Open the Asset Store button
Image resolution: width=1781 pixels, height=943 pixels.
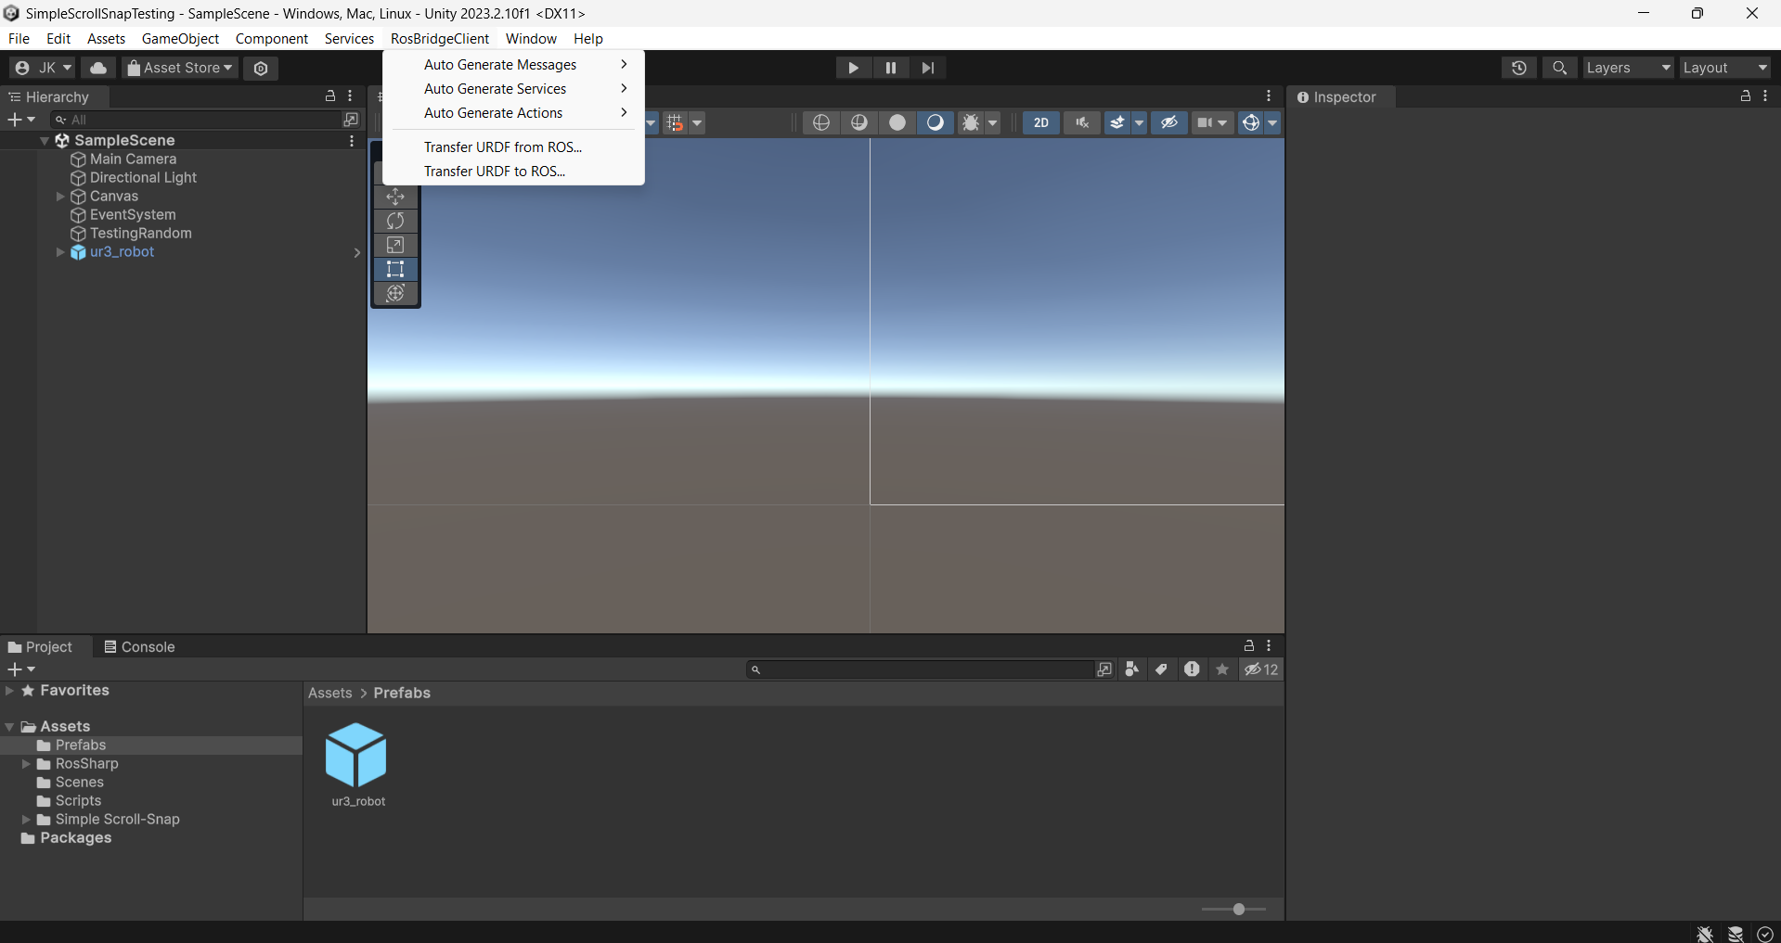click(180, 68)
